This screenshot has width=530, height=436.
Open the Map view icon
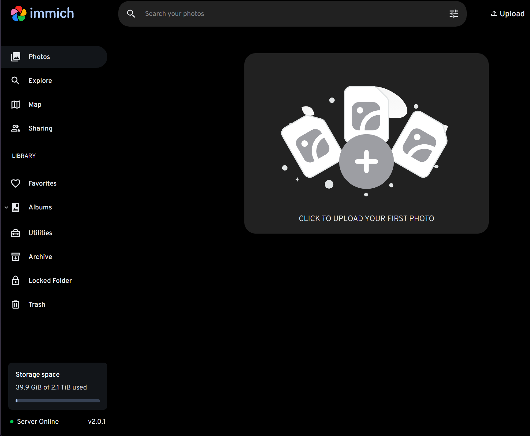[x=16, y=104]
